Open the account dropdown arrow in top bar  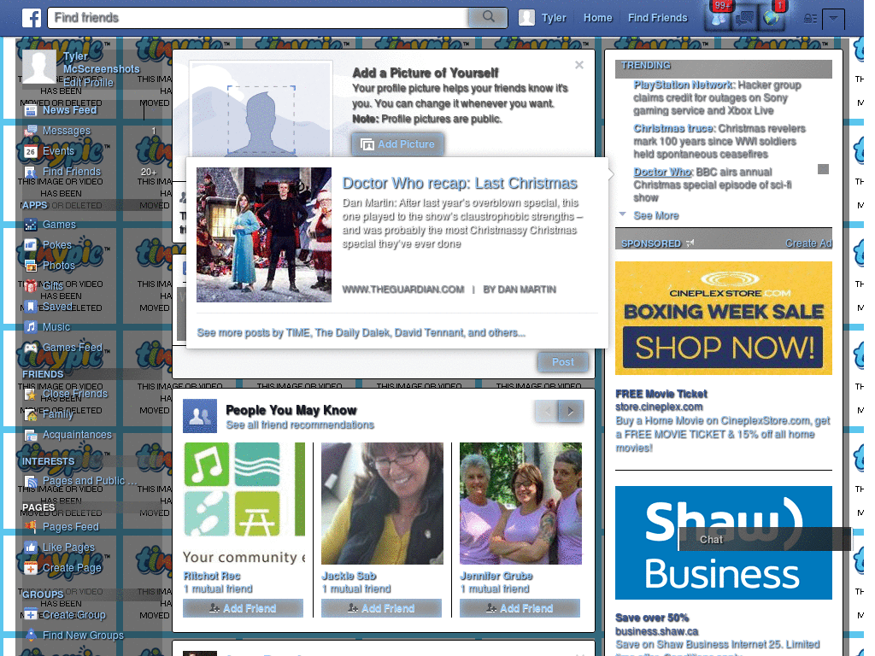[833, 19]
